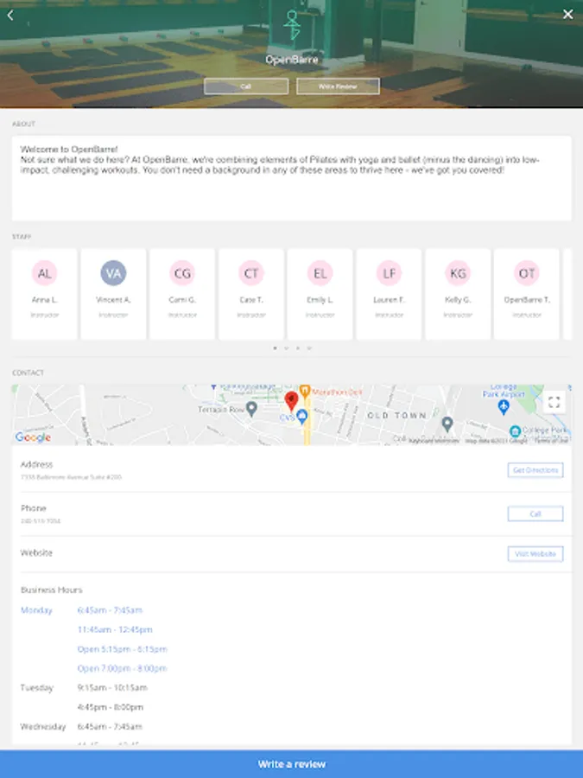Select the CG avatar for Cami G.
The height and width of the screenshot is (778, 583).
(182, 273)
